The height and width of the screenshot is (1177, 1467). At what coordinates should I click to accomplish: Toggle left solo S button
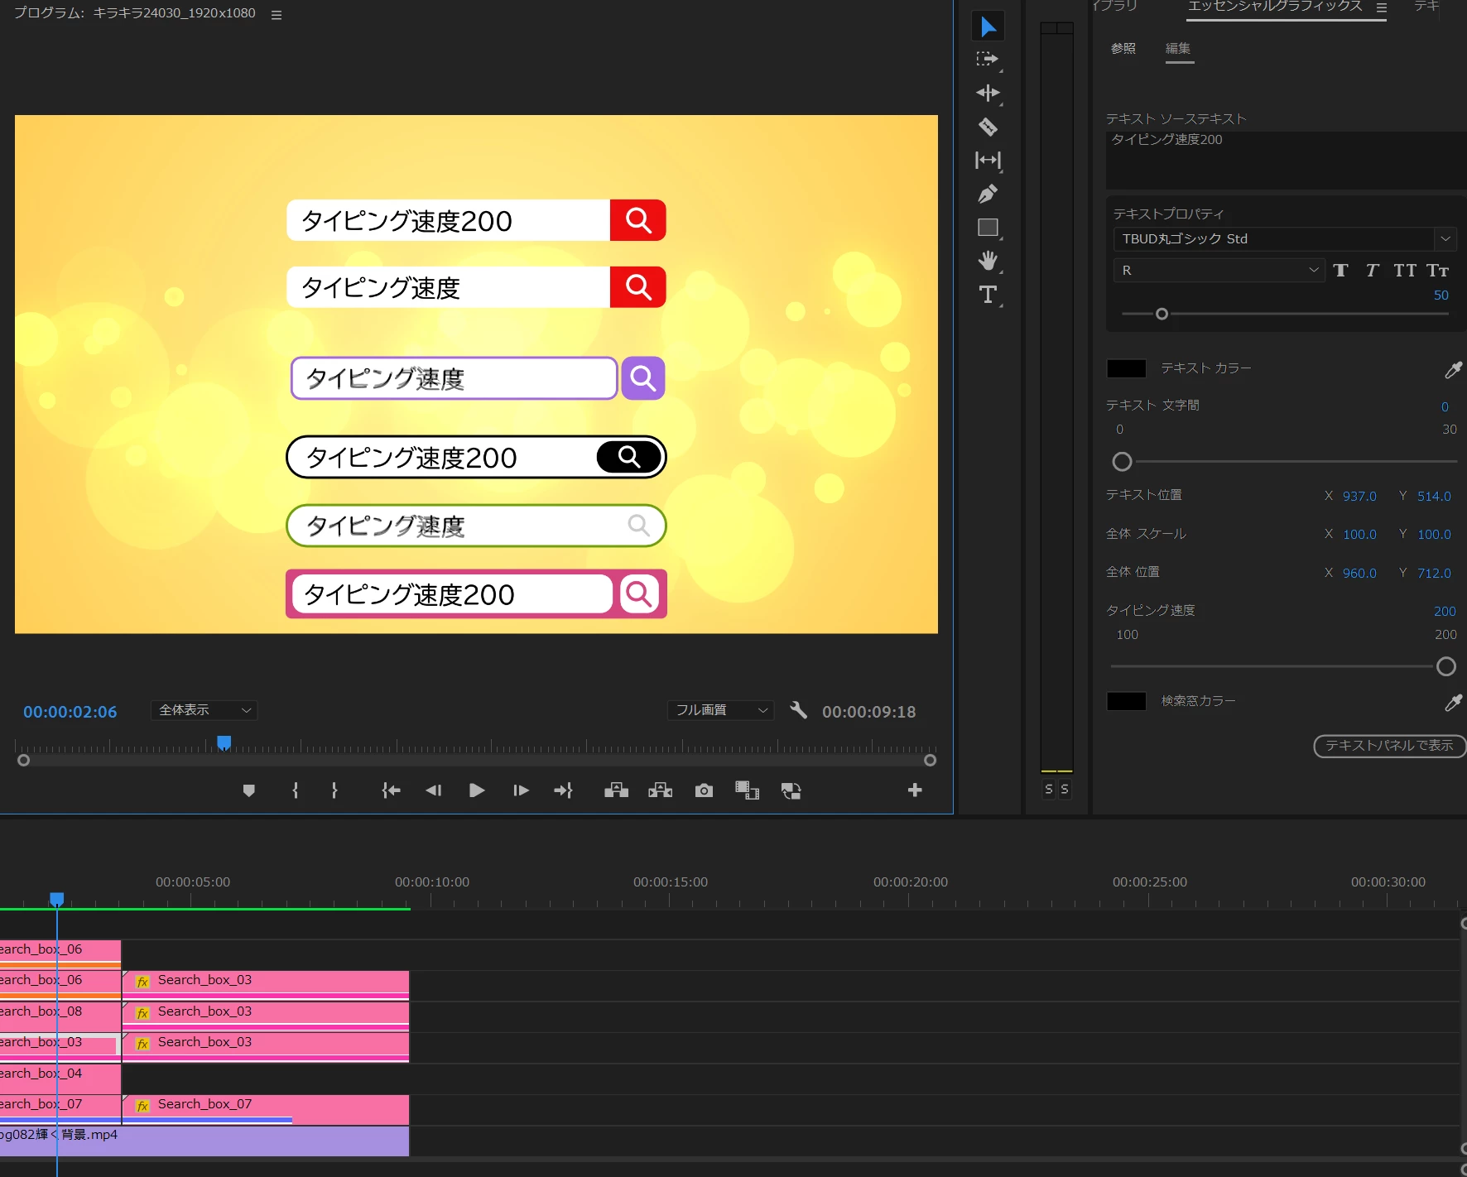tap(1049, 789)
